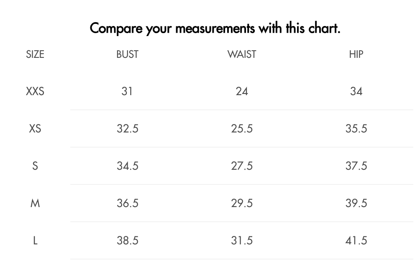Select the M size row label
Screen dimensions: 420x280
coord(35,203)
